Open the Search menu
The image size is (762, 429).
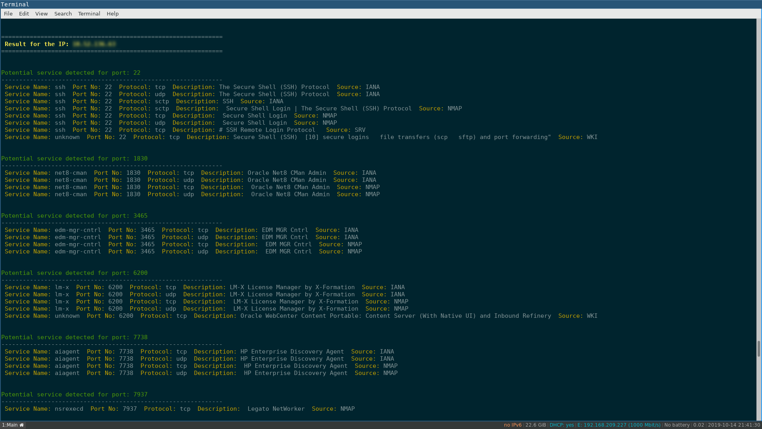[63, 14]
